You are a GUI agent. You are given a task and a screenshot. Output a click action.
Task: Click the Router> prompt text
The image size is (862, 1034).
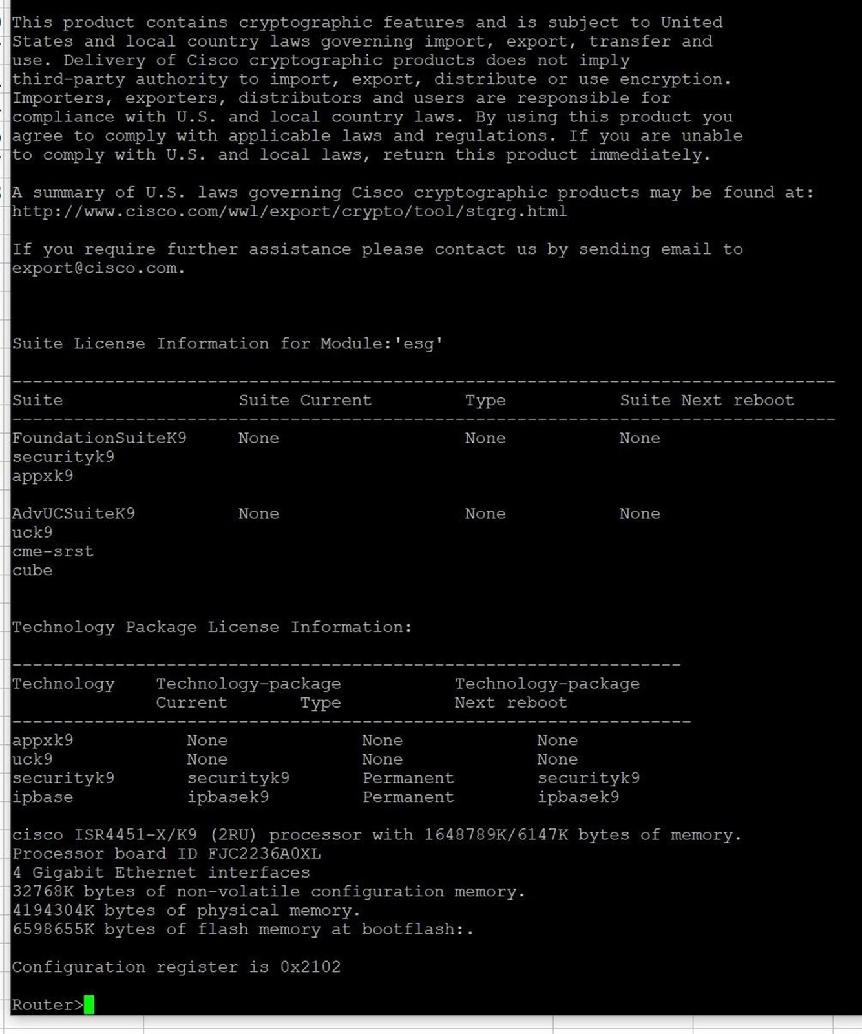click(47, 1005)
